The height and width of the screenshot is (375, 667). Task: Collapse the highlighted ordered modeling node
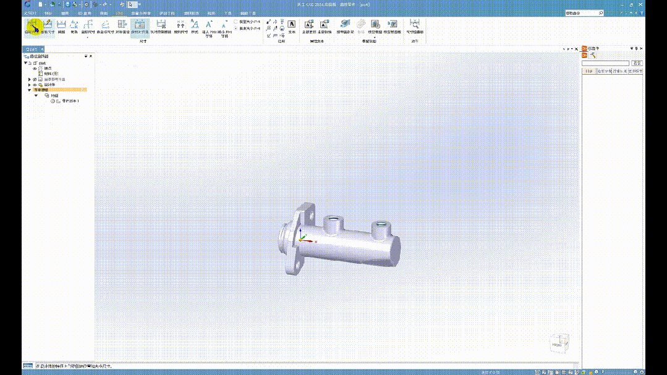point(30,90)
